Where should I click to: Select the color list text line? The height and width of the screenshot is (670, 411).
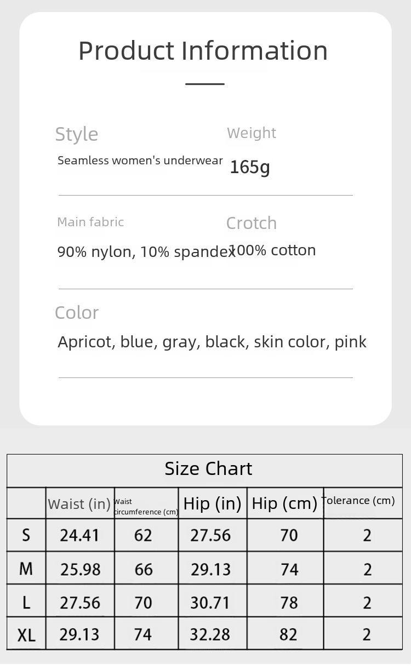click(212, 342)
